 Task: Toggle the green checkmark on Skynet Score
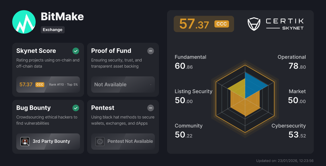point(76,51)
